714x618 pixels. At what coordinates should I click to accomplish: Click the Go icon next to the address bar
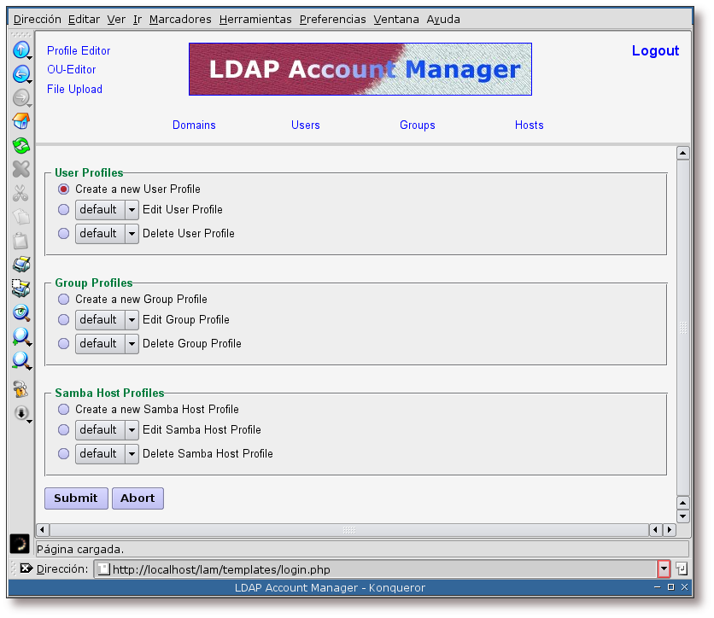coord(682,568)
